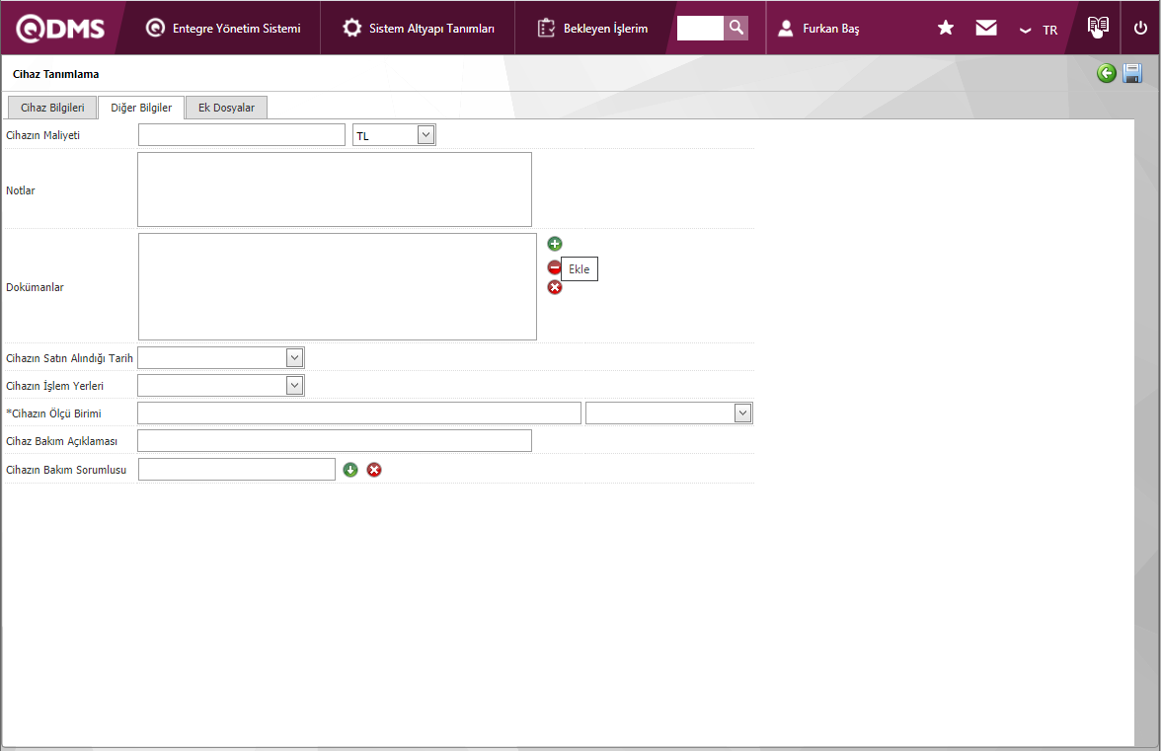Viewport: 1161px width, 751px height.
Task: Click the power logout icon
Action: coord(1140,28)
